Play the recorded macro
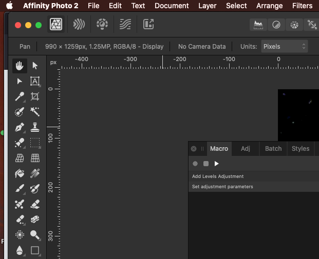This screenshot has height=259, width=319. point(216,164)
